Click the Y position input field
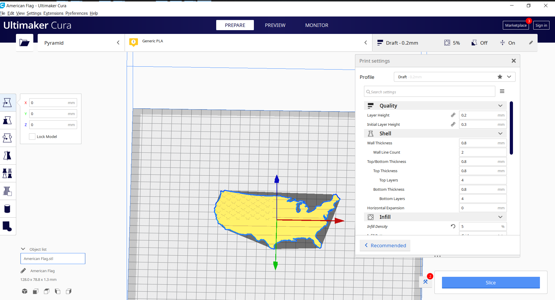This screenshot has width=555, height=300. point(53,114)
